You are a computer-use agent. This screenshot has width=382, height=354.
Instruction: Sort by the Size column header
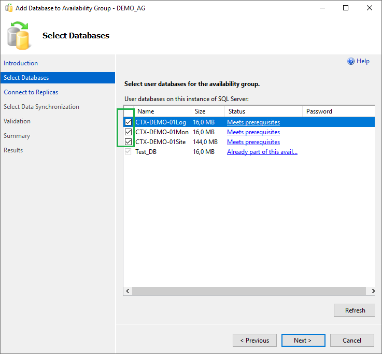[208, 111]
